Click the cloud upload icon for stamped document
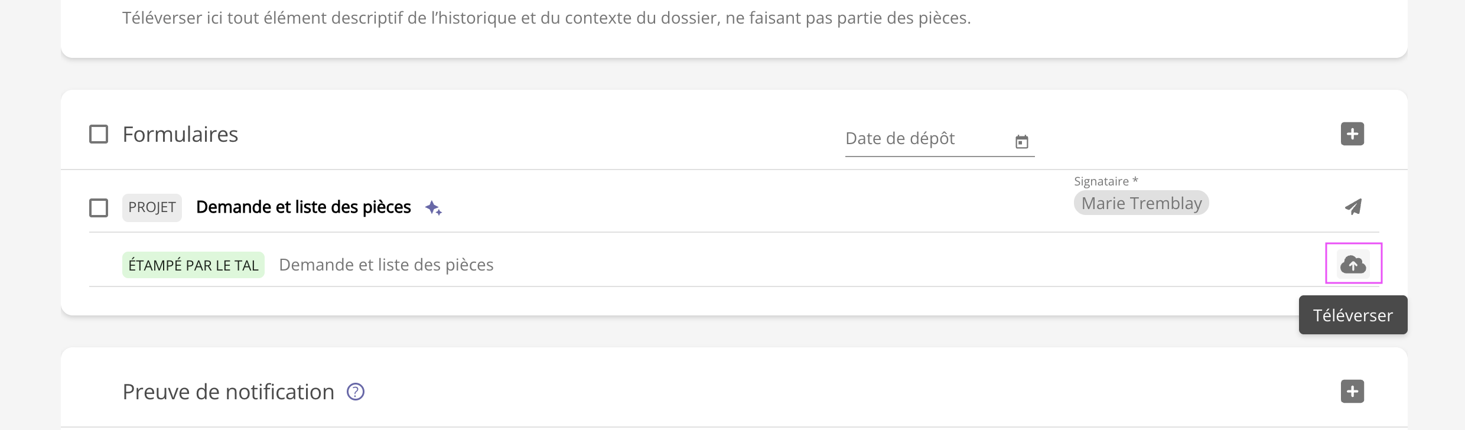Viewport: 1465px width, 430px height. click(x=1353, y=264)
